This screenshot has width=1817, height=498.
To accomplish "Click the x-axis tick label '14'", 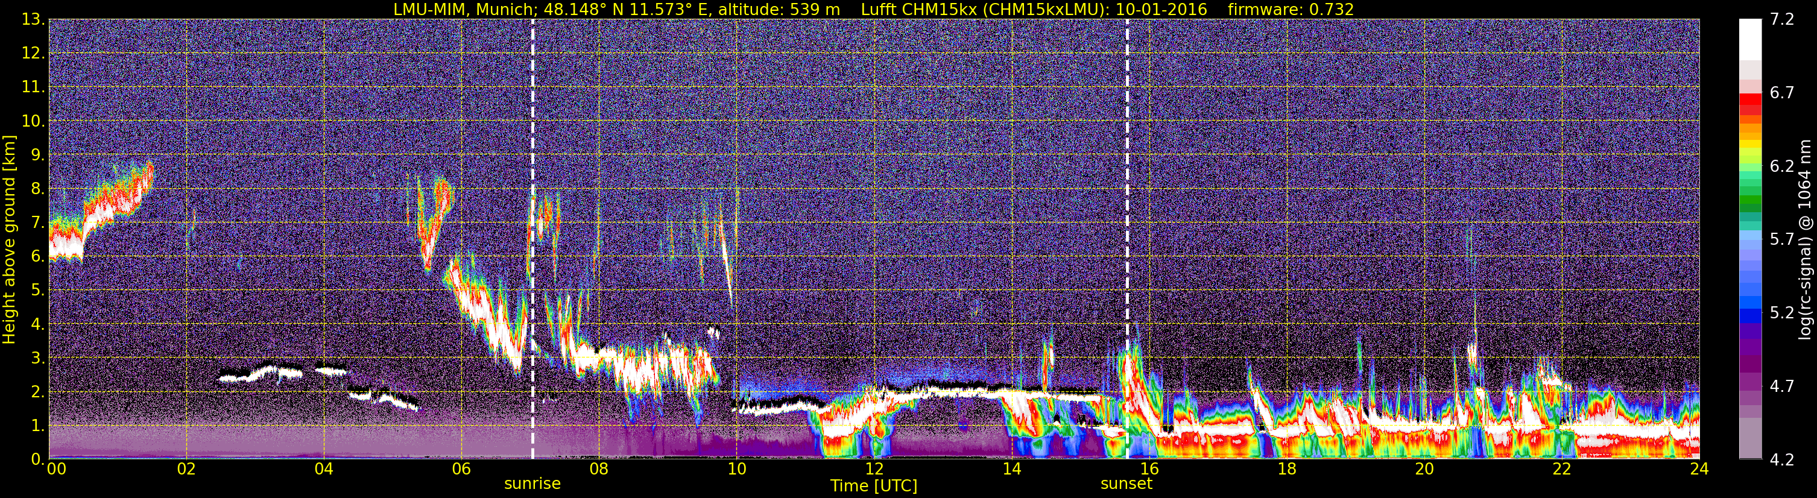I will pos(1011,468).
